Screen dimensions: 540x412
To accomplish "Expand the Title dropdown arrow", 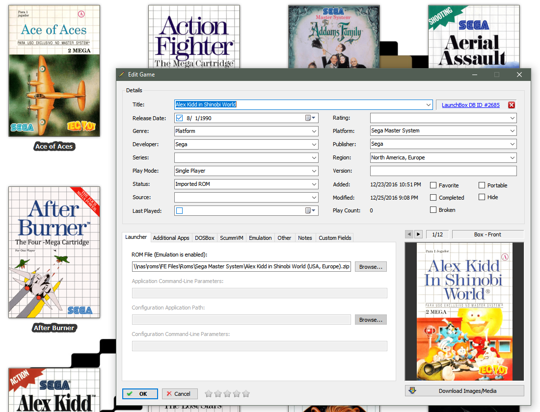I will [x=429, y=104].
